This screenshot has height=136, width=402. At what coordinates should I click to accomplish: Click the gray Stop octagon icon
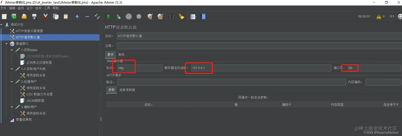[x=129, y=16]
